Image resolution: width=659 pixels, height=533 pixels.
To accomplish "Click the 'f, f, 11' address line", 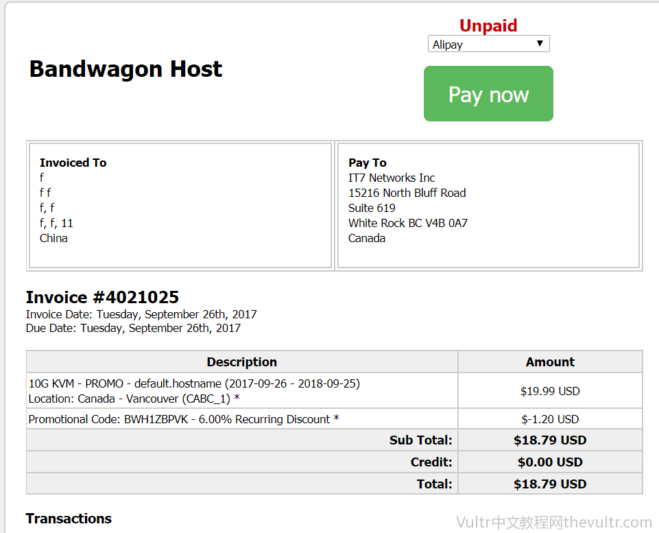I will coord(56,223).
